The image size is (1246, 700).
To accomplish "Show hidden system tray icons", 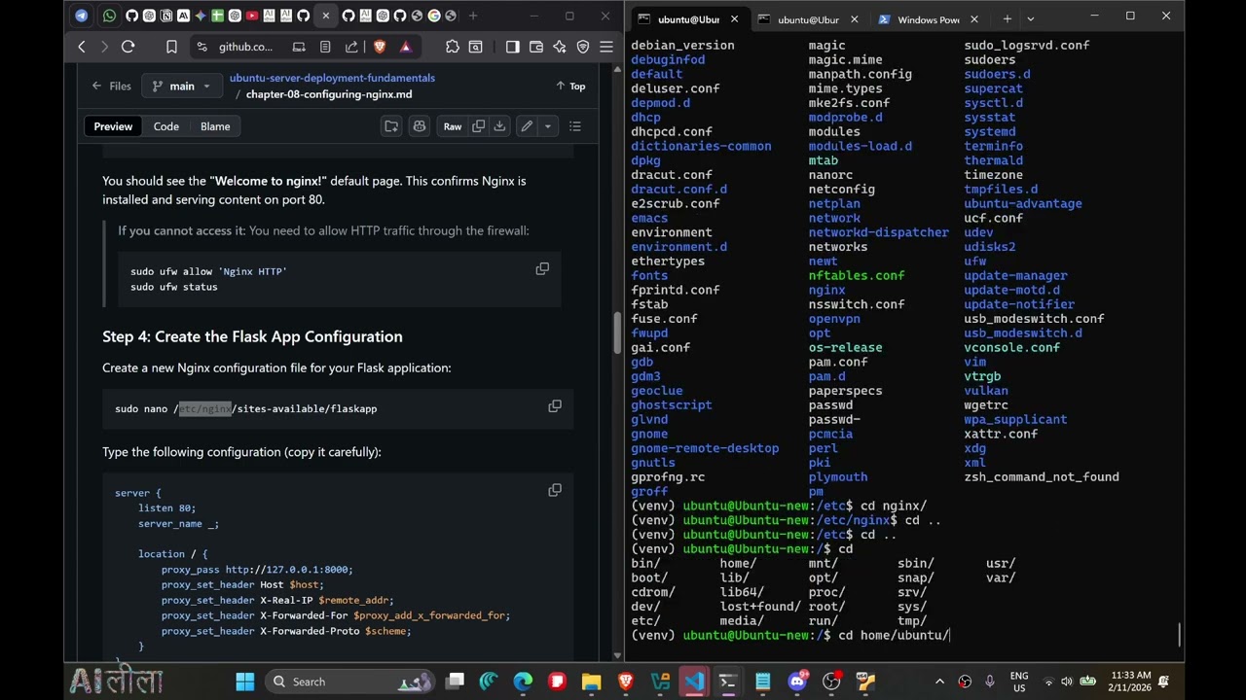I will 939,682.
